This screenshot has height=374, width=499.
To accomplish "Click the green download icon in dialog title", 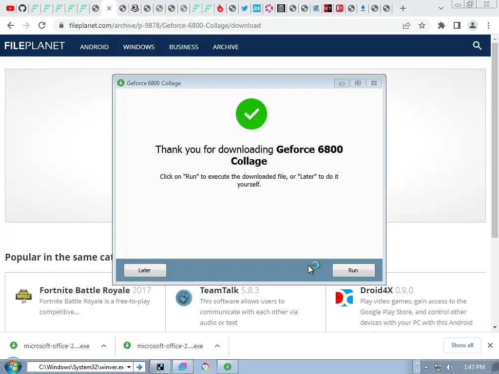I will click(x=121, y=83).
